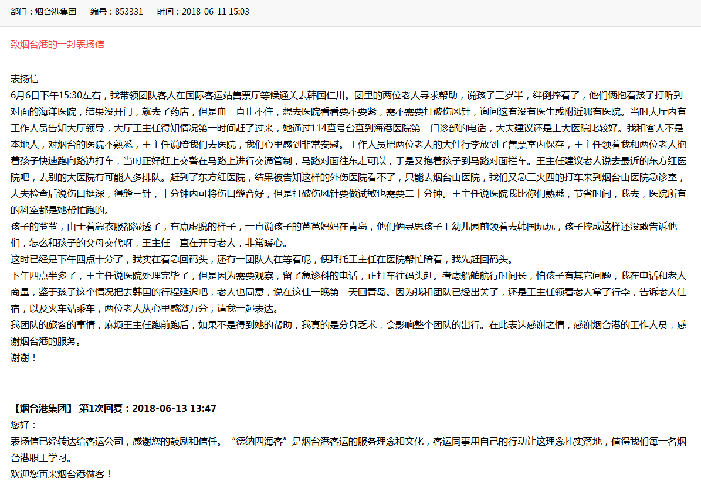The width and height of the screenshot is (701, 482).
Task: Click the reply greeting 您好：
Action: pyautogui.click(x=23, y=425)
